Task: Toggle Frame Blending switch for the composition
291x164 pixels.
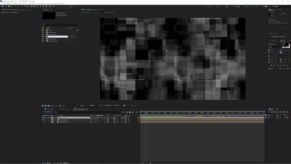Action: pos(130,112)
